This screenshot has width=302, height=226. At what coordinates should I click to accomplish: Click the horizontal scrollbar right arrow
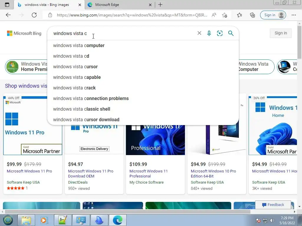(295, 212)
